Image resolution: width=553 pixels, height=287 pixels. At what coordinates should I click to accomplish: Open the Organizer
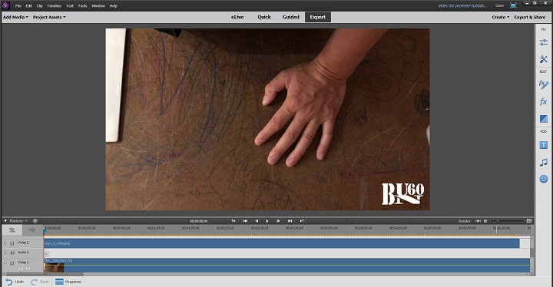pos(68,282)
